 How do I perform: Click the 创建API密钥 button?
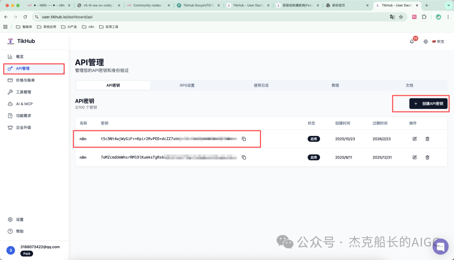pyautogui.click(x=428, y=103)
